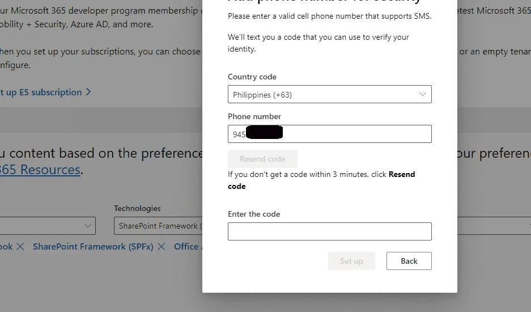
Task: Remove the filter tag ending in 'ok'
Action: coord(20,247)
